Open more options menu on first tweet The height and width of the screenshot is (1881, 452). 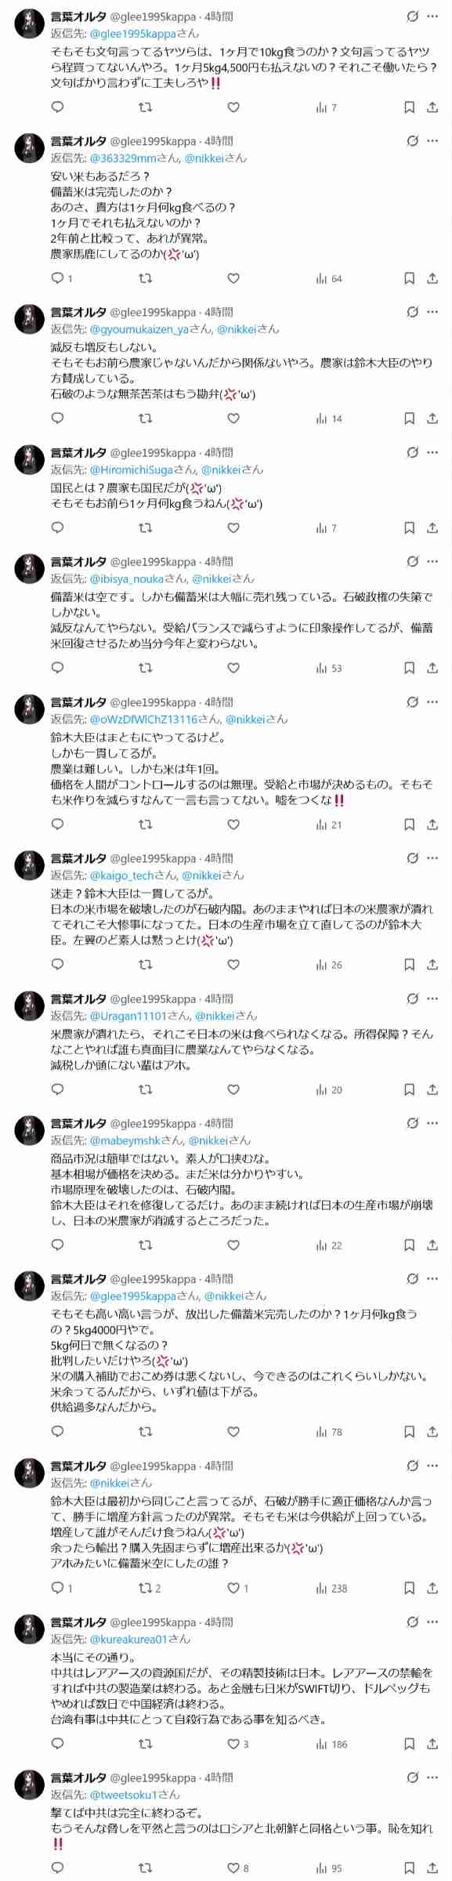(432, 16)
